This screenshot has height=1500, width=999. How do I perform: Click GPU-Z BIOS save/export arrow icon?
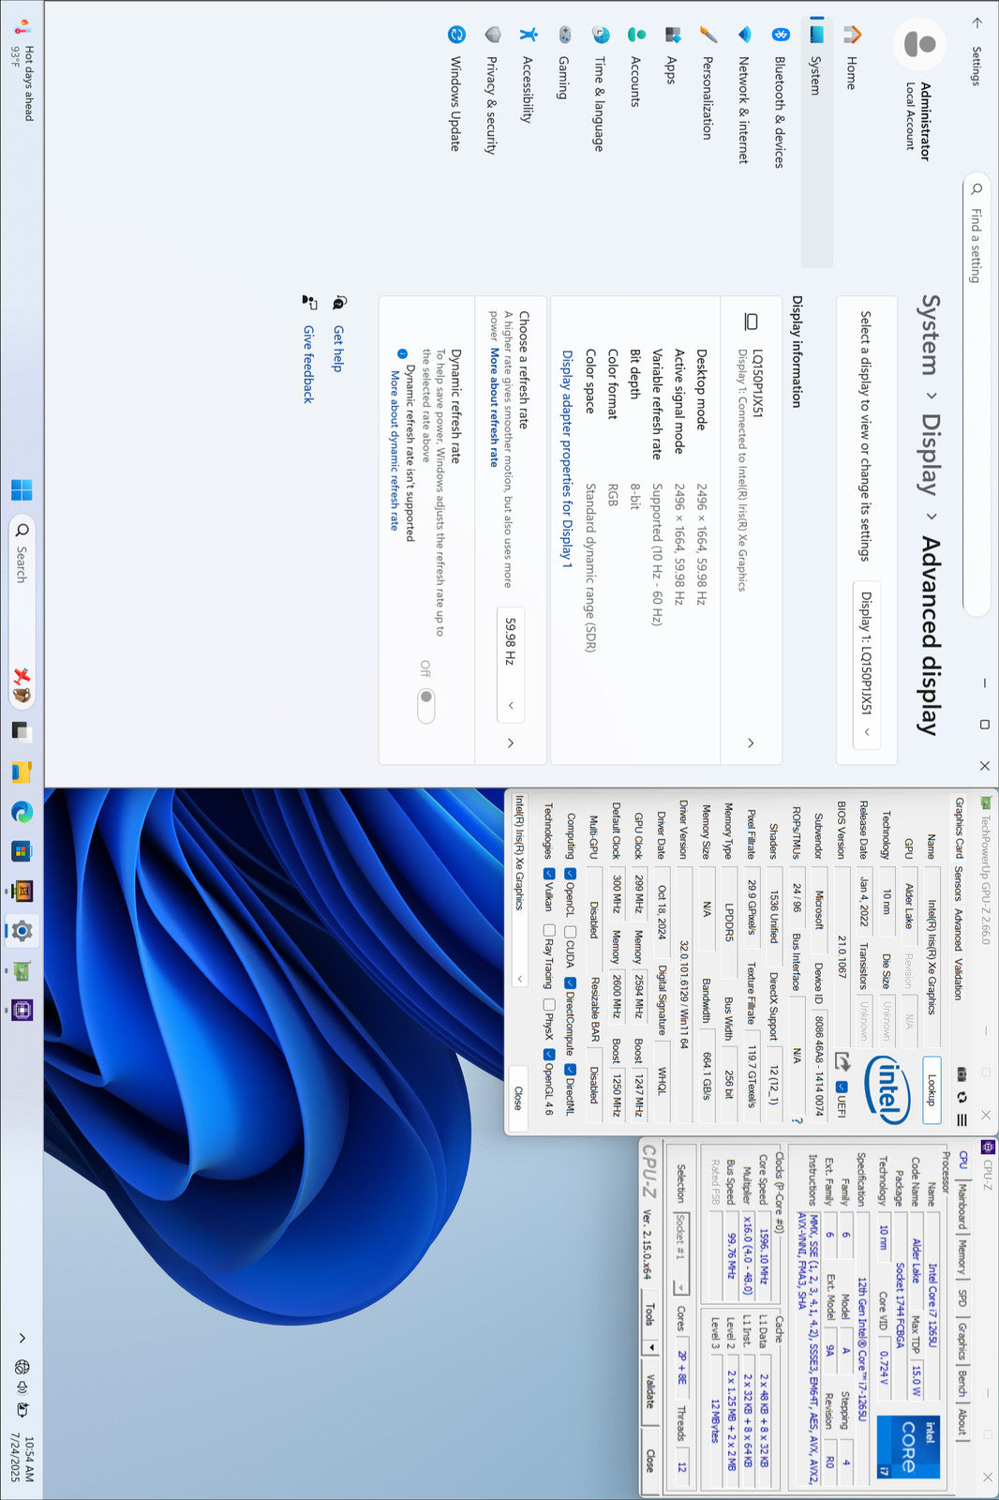point(842,1062)
